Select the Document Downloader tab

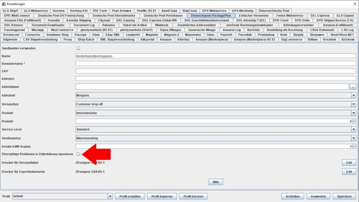[x=48, y=25]
